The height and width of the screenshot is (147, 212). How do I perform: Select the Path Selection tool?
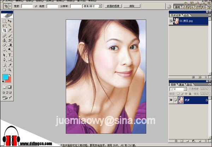click(4, 55)
